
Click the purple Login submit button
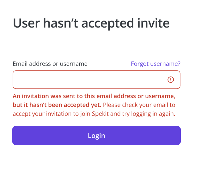coord(96,136)
